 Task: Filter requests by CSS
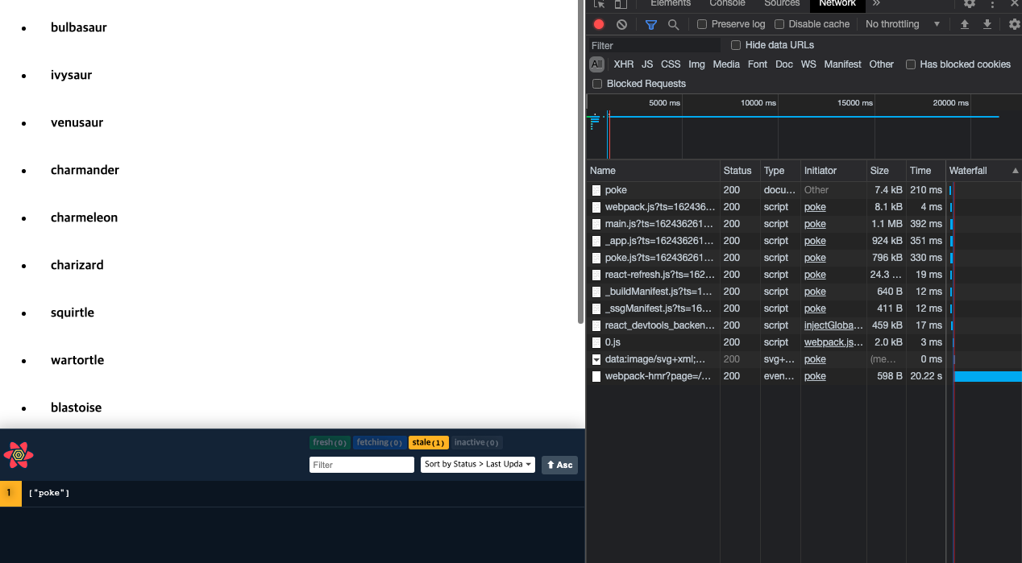tap(671, 64)
